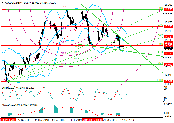Select the 14.730 red price label
The width and height of the screenshot is (174, 123).
[168, 54]
